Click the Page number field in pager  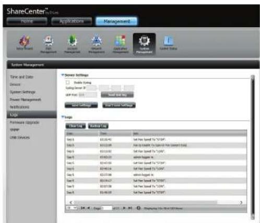point(107,208)
